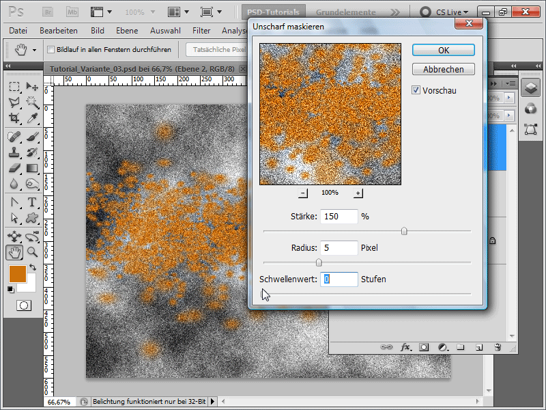This screenshot has height=410, width=546.
Task: Select the History Brush tool
Action: [x=32, y=152]
